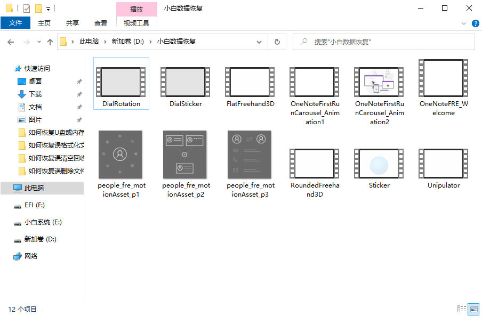This screenshot has width=482, height=316.
Task: Open the address bar history dropdown
Action: (x=259, y=42)
